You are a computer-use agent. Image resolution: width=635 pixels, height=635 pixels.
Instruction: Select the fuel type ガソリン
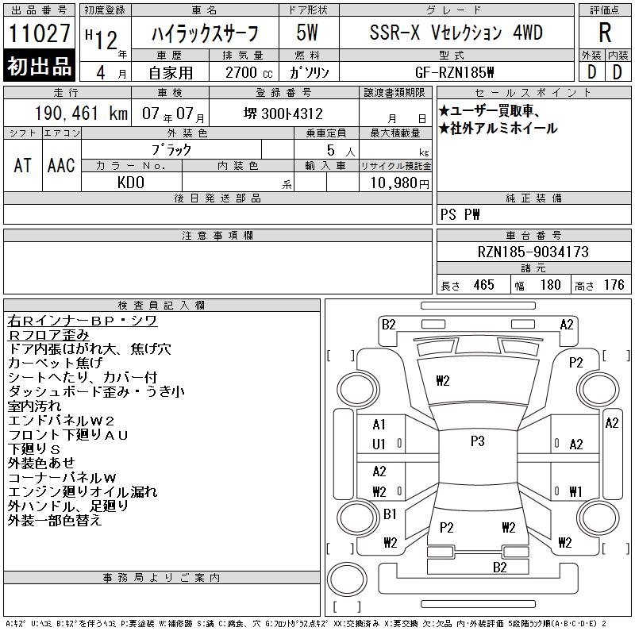(x=309, y=73)
